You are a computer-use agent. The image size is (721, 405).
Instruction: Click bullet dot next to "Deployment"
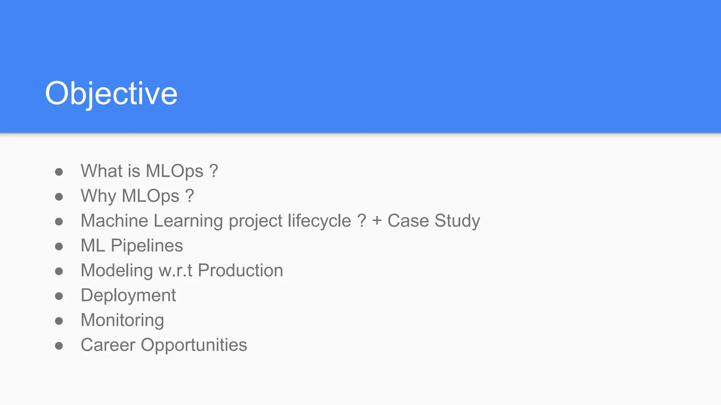click(x=59, y=296)
